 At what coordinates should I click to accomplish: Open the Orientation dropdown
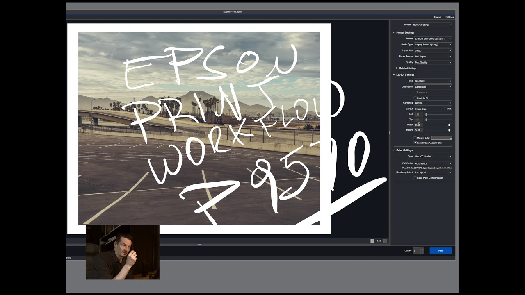click(433, 87)
